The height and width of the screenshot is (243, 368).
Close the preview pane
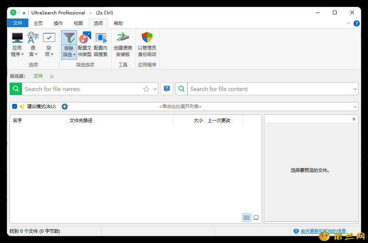coord(354,119)
